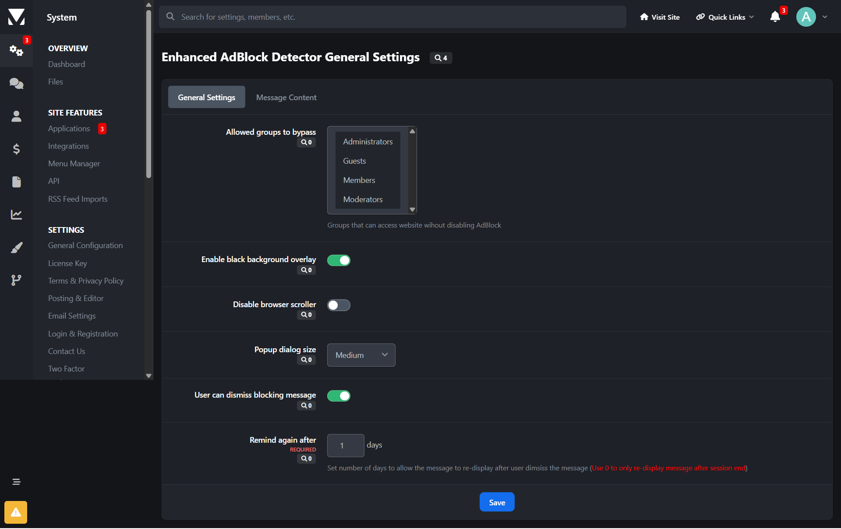Screen dimensions: 841x529
Task: Open the Pages document sidebar icon
Action: point(16,182)
